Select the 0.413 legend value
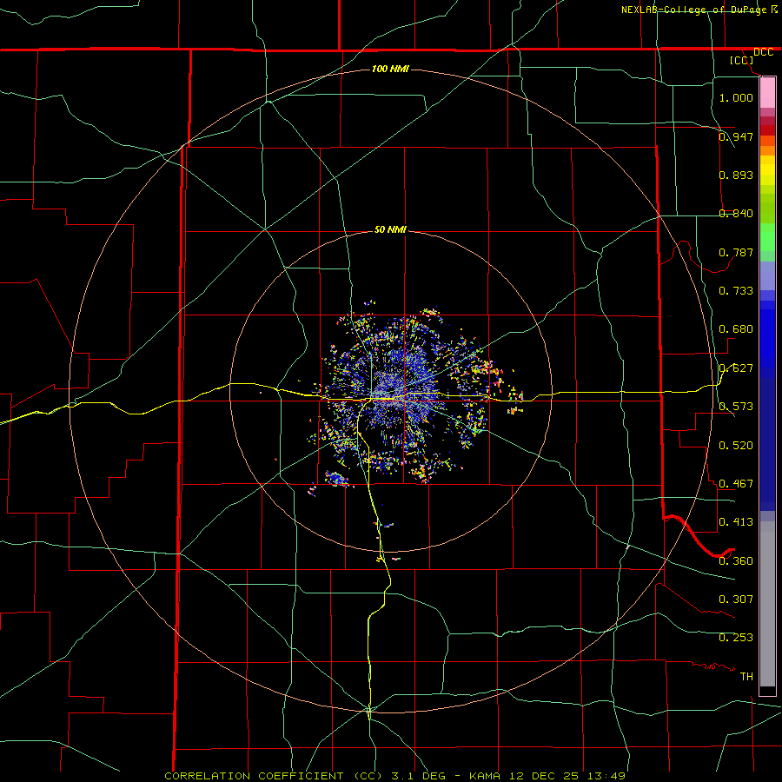Screen dimensions: 782x782 click(x=736, y=521)
